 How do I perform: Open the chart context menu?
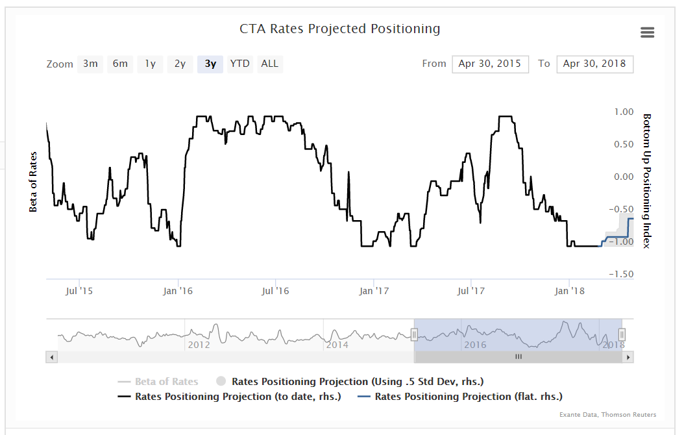coord(647,32)
